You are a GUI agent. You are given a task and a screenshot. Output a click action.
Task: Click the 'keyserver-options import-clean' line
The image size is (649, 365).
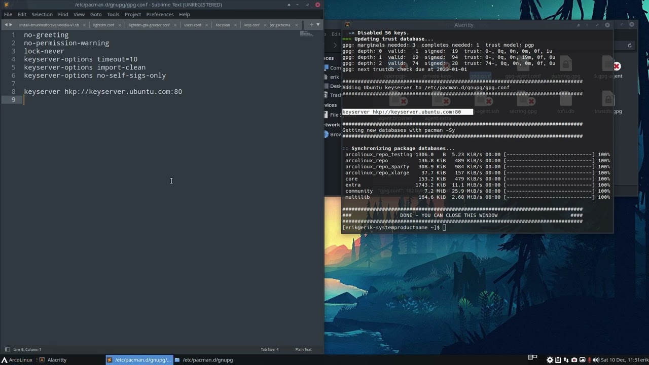click(x=85, y=67)
